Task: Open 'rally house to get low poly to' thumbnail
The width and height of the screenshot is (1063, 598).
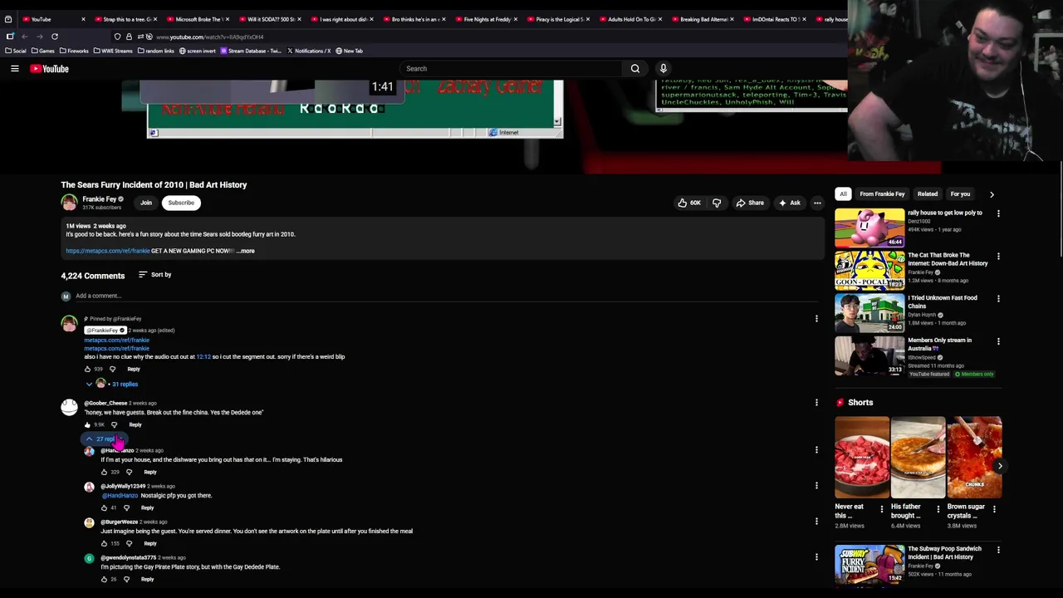Action: 870,228
